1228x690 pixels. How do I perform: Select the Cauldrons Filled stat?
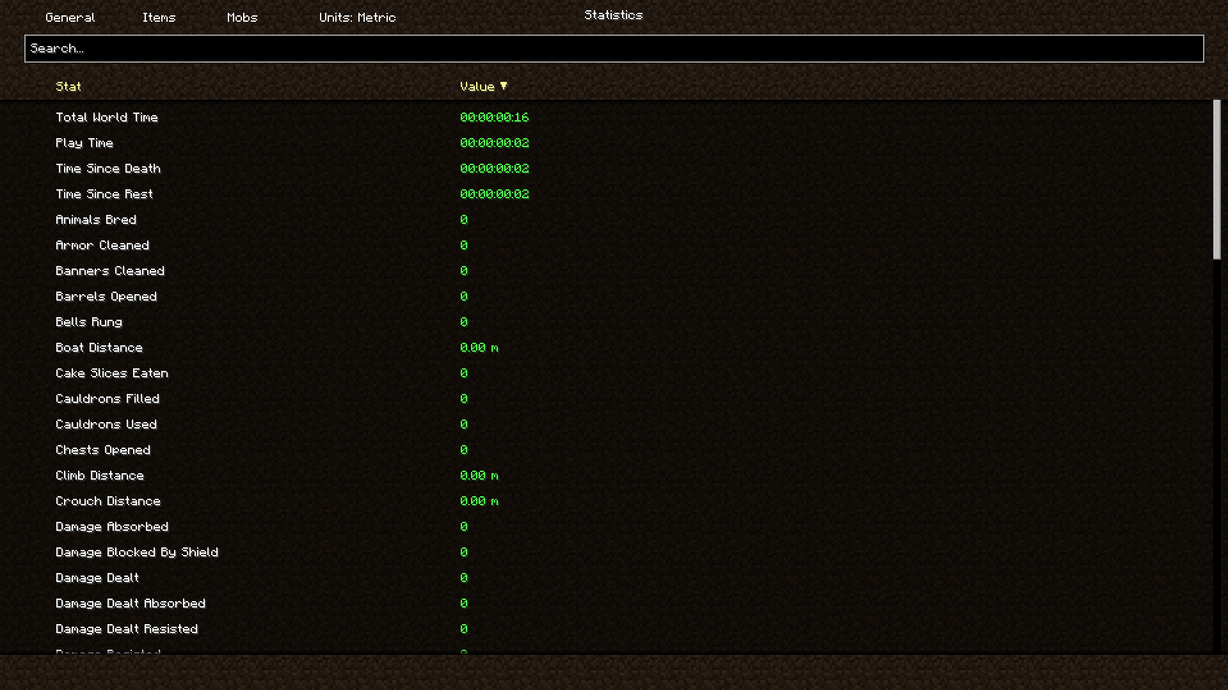pos(108,398)
